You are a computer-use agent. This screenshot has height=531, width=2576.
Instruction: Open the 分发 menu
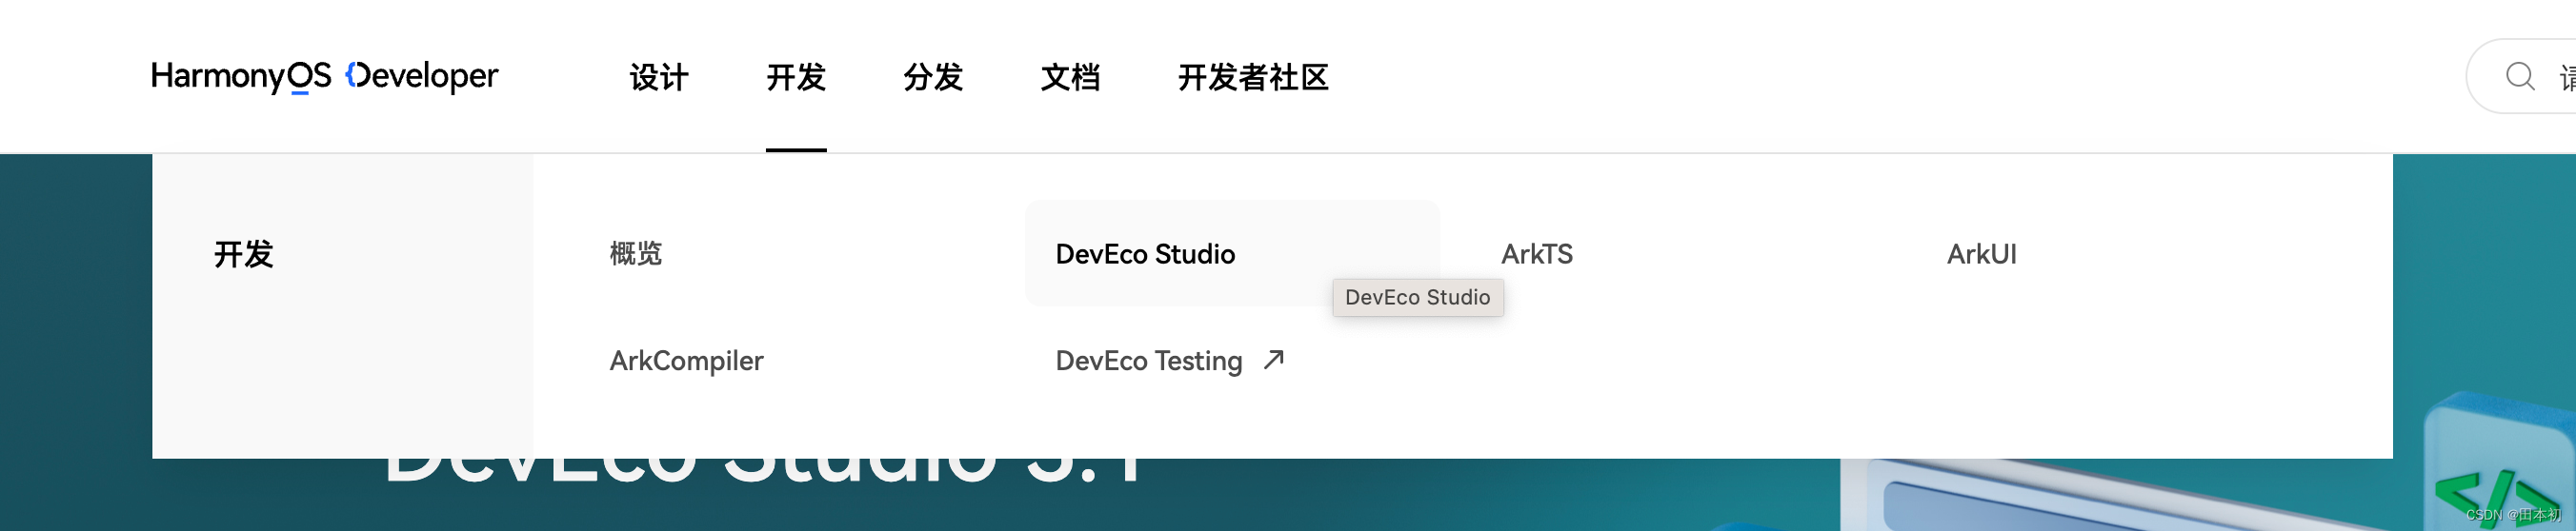click(x=933, y=77)
